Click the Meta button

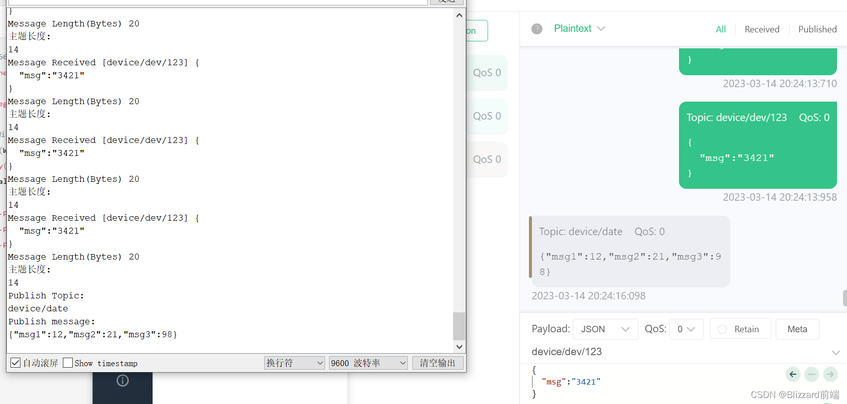tap(797, 329)
